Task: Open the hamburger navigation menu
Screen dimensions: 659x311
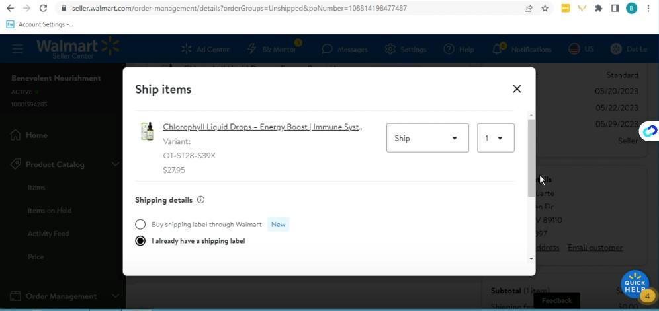Action: tap(17, 49)
